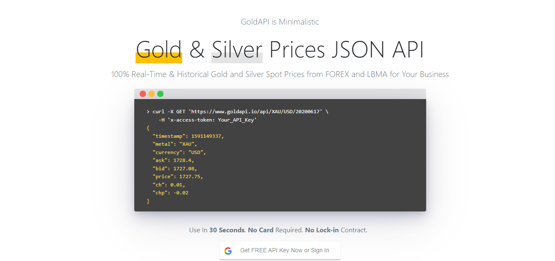Screen dimensions: 555x261
Task: Click the gray-highlighted word Silver in the heading
Action: click(x=237, y=50)
